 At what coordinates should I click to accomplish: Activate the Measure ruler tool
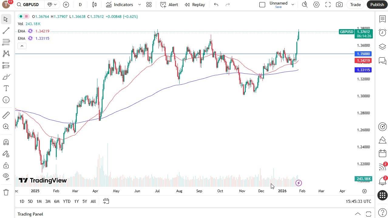click(6, 115)
